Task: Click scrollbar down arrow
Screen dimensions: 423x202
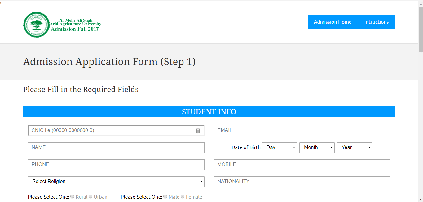Action: 421,199
